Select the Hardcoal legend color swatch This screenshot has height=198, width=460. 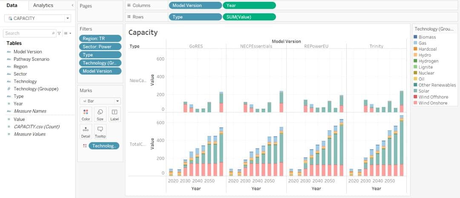[x=415, y=49]
